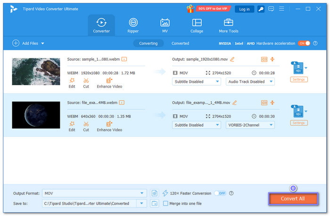Open Save to folder icon

pyautogui.click(x=154, y=203)
